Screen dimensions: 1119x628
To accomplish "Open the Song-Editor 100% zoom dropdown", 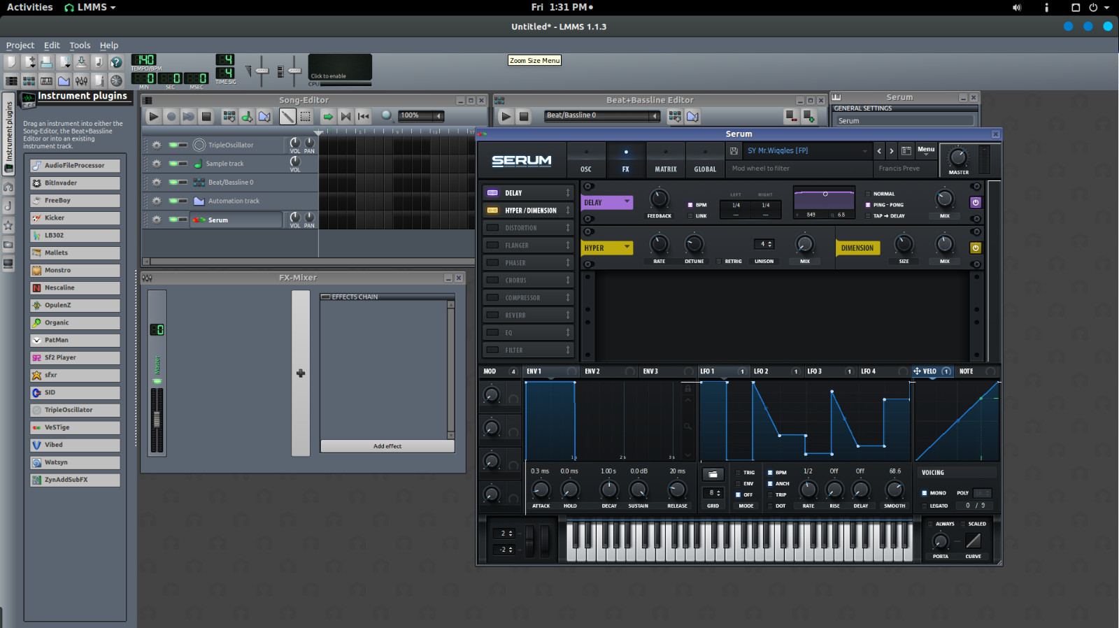I will click(421, 116).
